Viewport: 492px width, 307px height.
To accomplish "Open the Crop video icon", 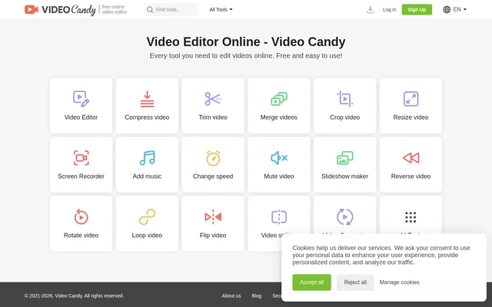I will click(x=345, y=99).
